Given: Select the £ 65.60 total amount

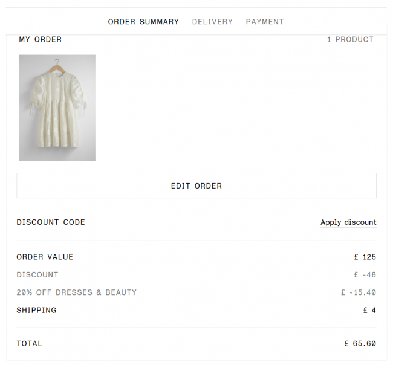Looking at the screenshot, I should 360,344.
